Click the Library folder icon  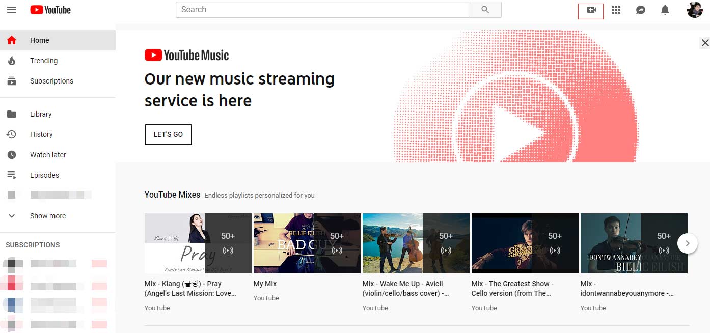12,114
